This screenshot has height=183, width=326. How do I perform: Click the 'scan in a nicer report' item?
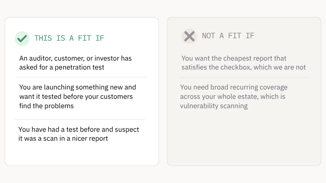point(79,134)
